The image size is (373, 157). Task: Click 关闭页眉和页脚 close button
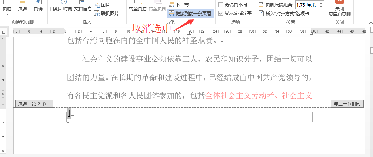coord(339,8)
